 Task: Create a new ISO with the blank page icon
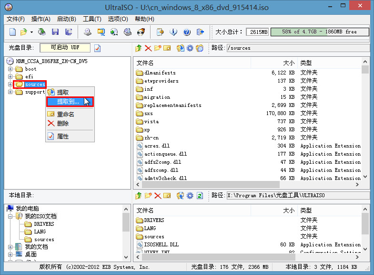tap(12, 32)
